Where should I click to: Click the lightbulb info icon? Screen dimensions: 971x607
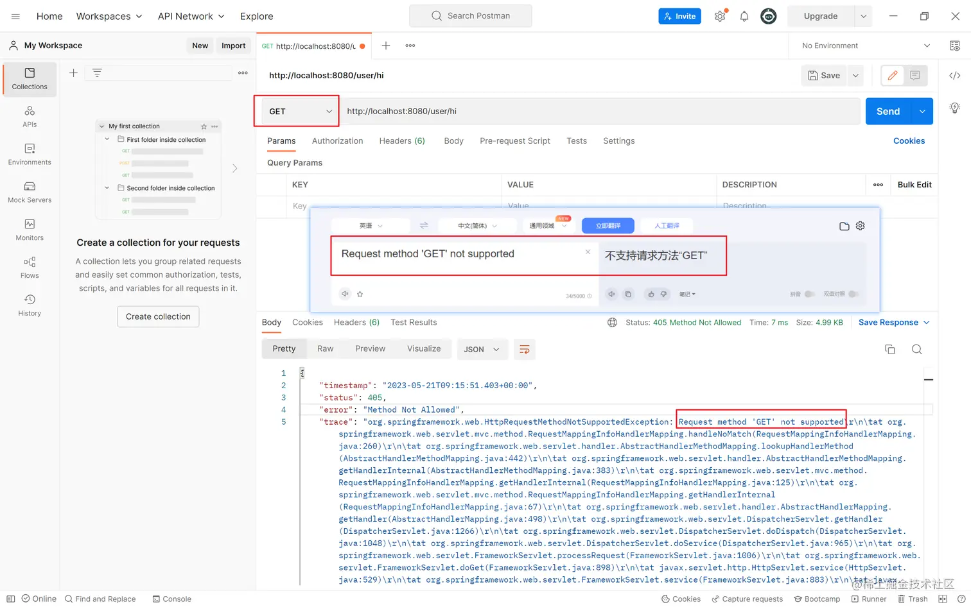coord(955,108)
